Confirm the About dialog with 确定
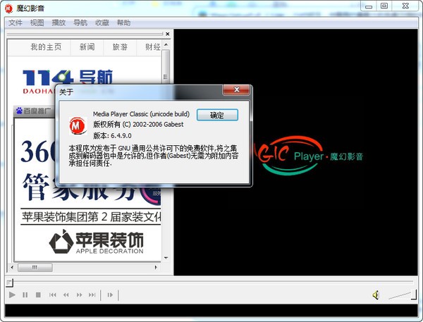Image resolution: width=423 pixels, height=322 pixels. [x=216, y=115]
